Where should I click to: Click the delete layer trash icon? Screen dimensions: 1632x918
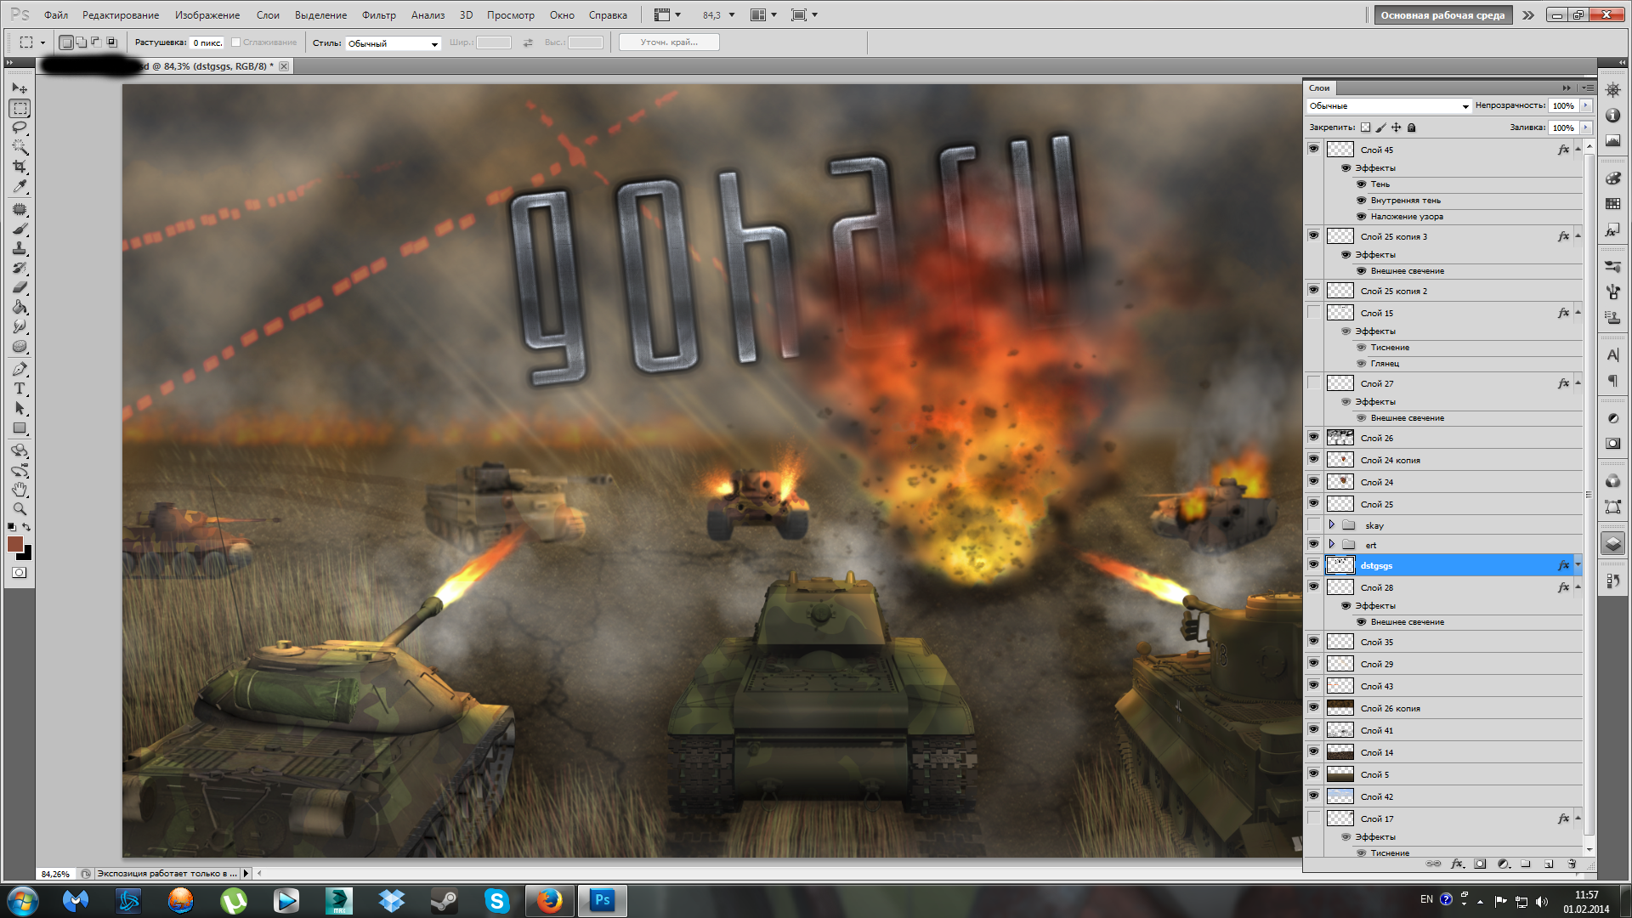coord(1572,864)
